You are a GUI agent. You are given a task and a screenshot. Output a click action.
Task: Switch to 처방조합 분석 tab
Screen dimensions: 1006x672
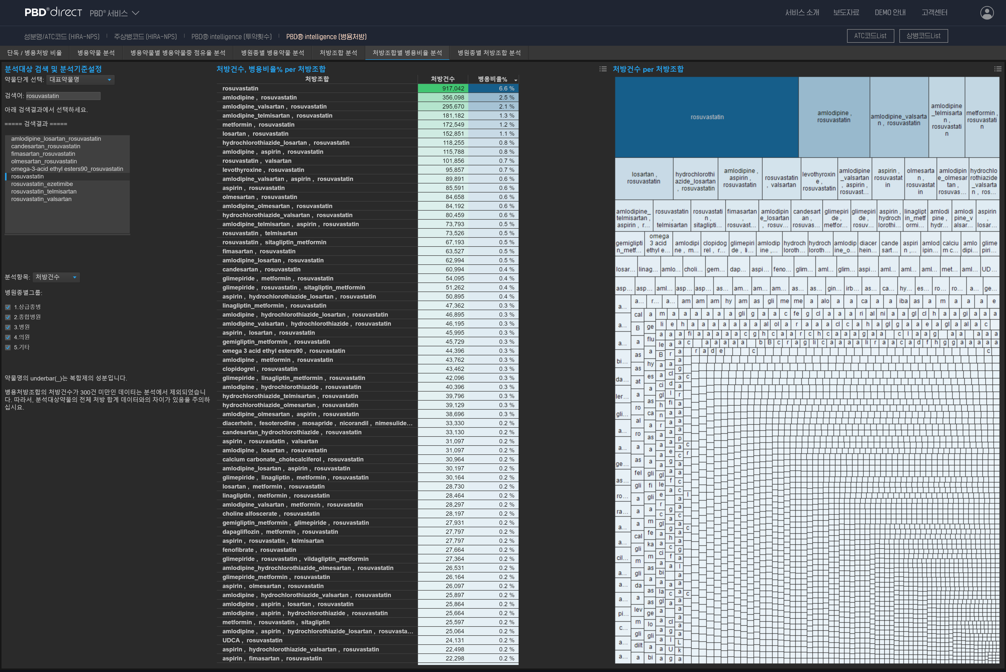coord(338,53)
